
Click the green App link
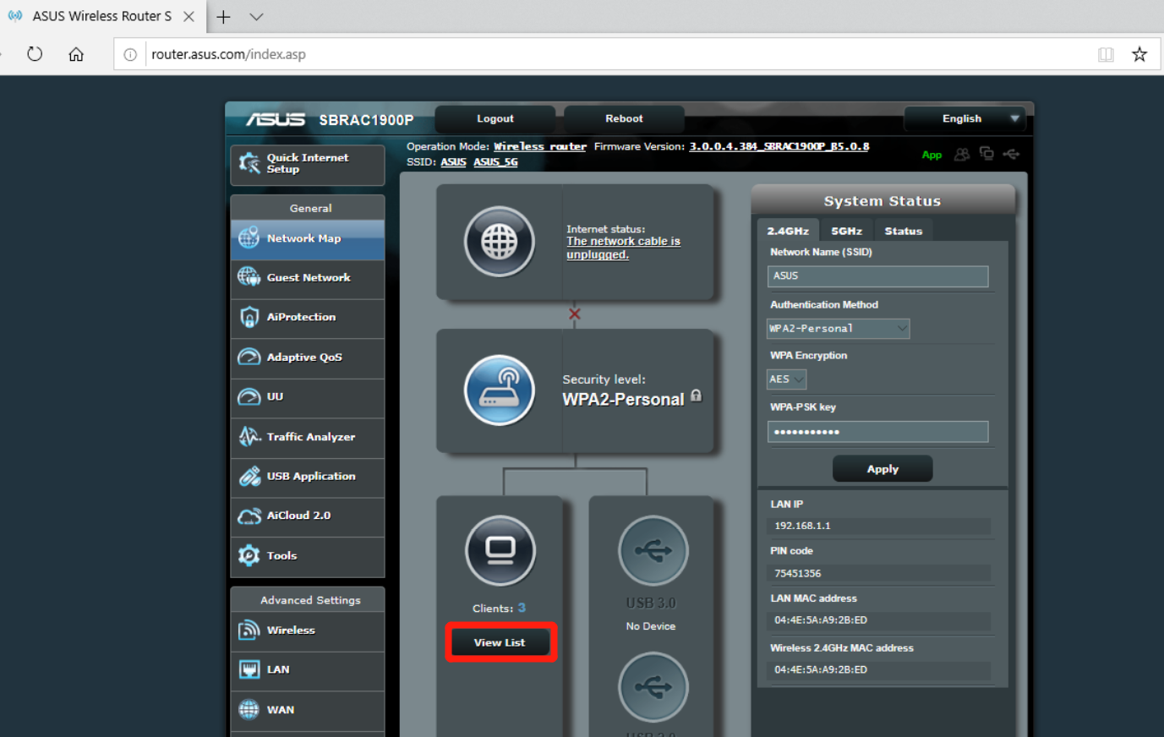[932, 155]
